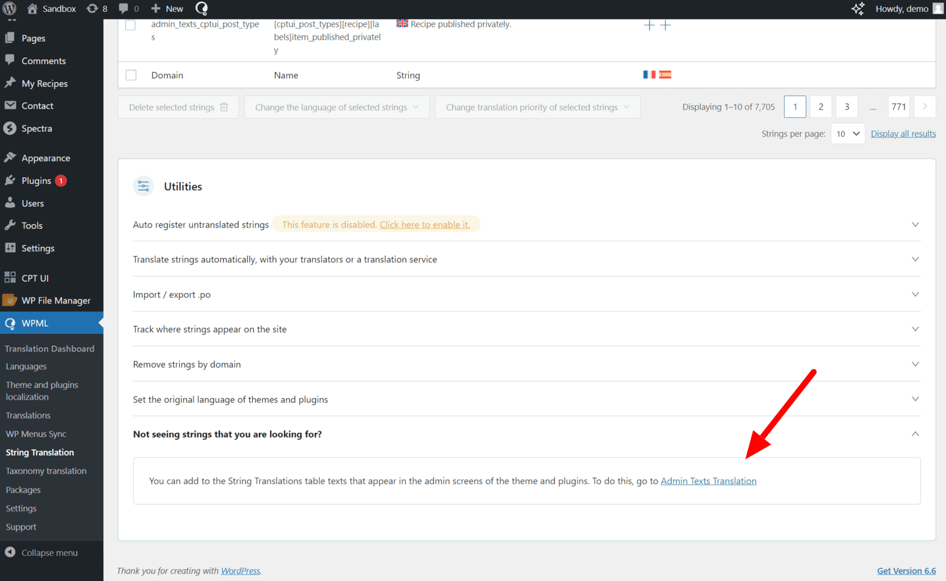Expand Set the original language section
The image size is (946, 581).
point(915,399)
